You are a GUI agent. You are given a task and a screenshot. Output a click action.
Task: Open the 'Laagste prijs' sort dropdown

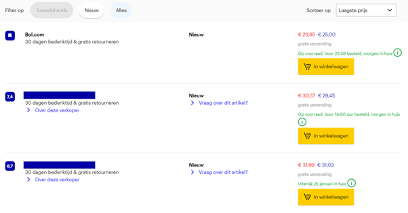coord(365,11)
